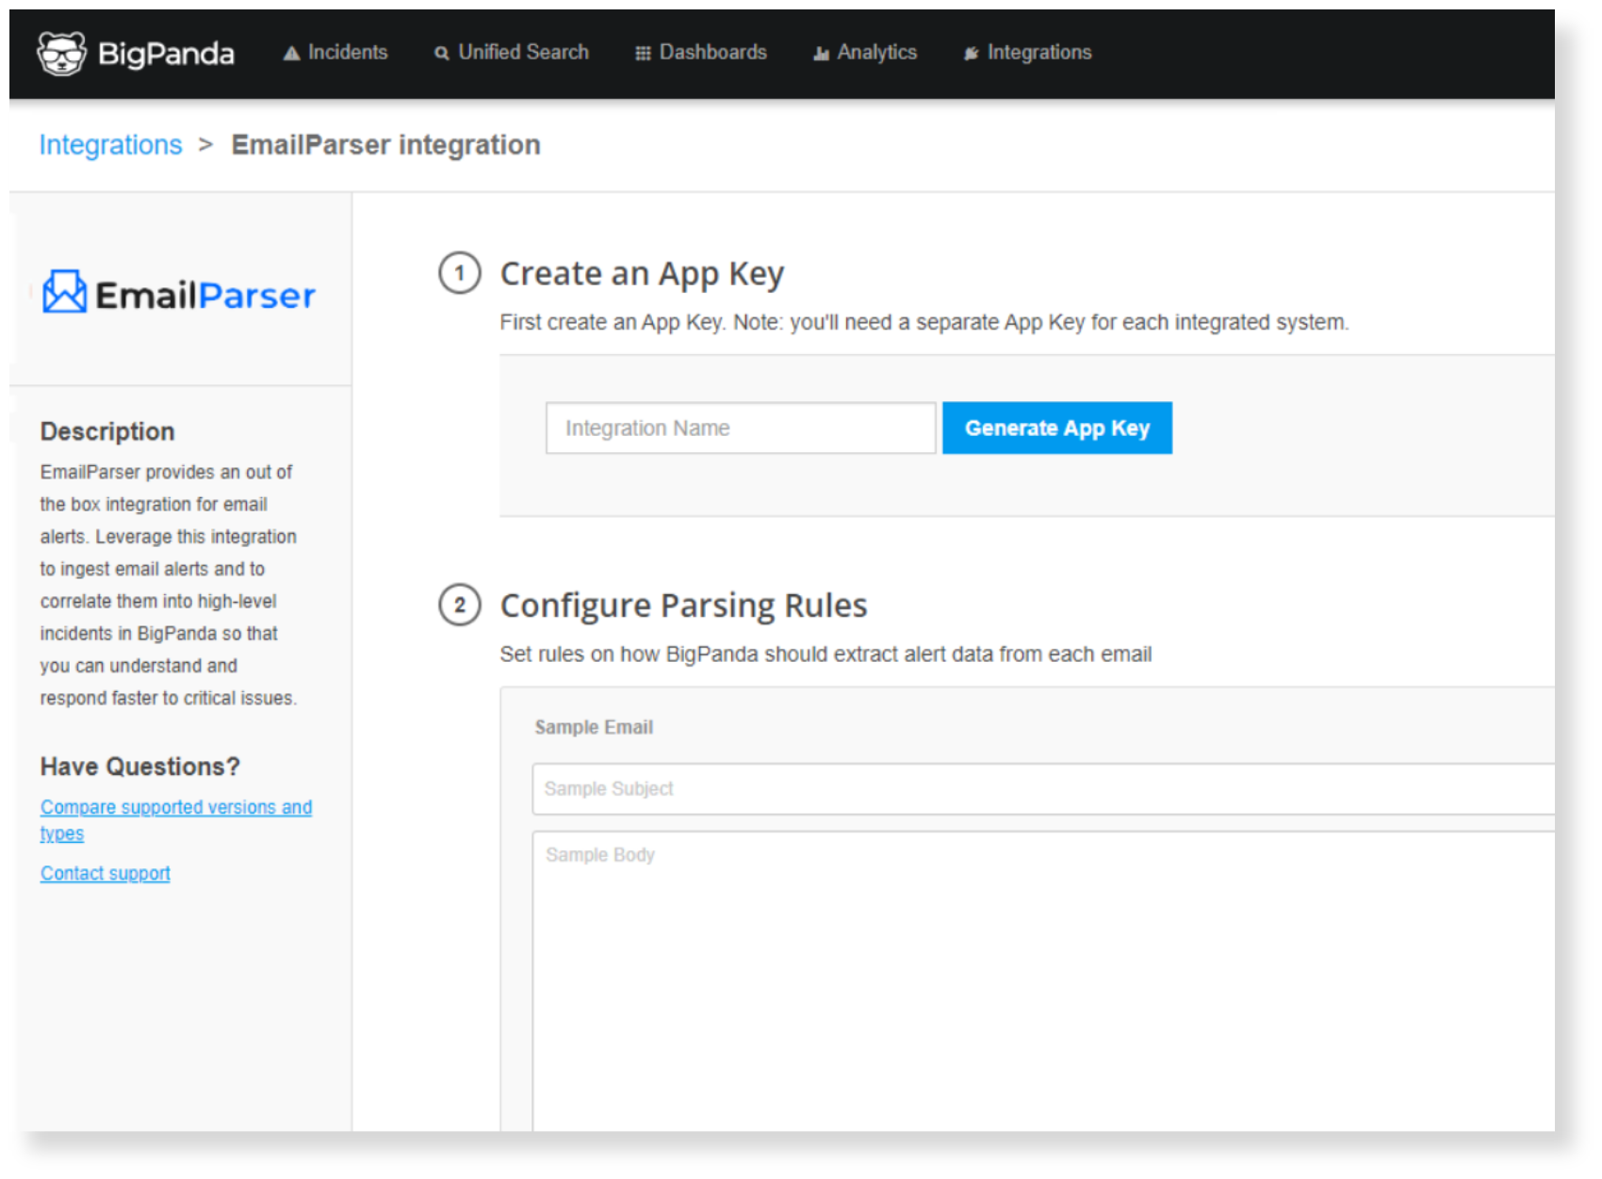Click the Analytics chart icon
The height and width of the screenshot is (1179, 1602).
click(x=821, y=54)
